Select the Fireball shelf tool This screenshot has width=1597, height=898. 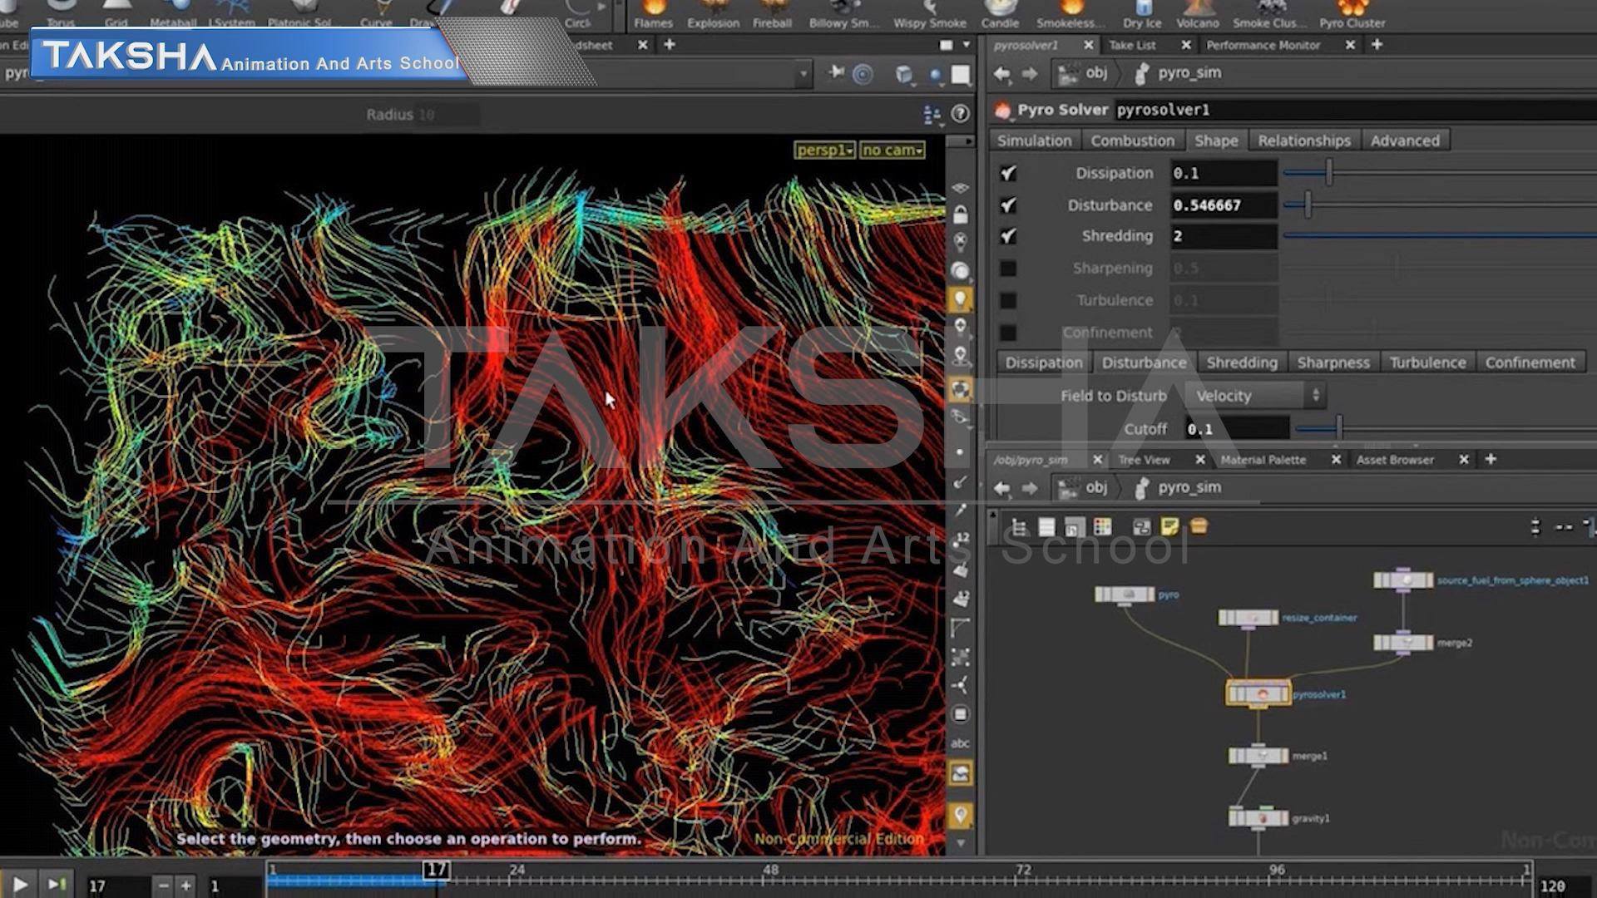[x=772, y=14]
